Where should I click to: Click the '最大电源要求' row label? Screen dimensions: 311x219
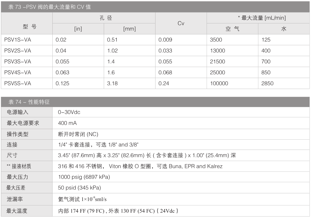tap(23, 123)
